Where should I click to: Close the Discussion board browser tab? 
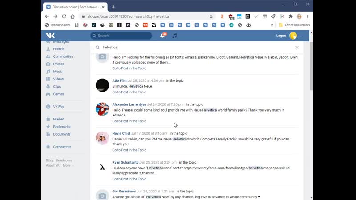(x=103, y=7)
